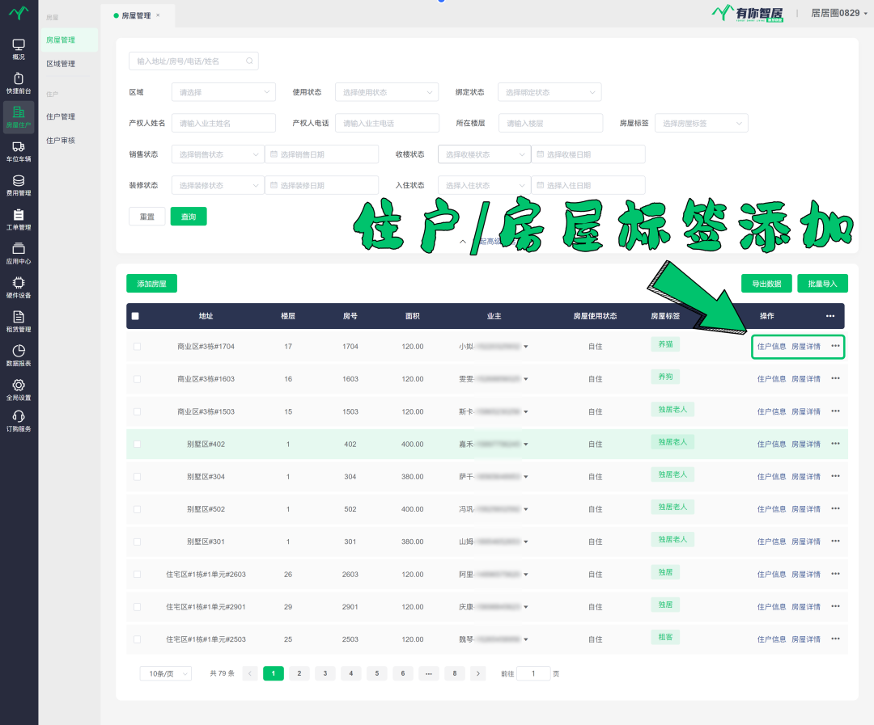This screenshot has height=725, width=874.
Task: Click the 查询 search button
Action: click(189, 217)
